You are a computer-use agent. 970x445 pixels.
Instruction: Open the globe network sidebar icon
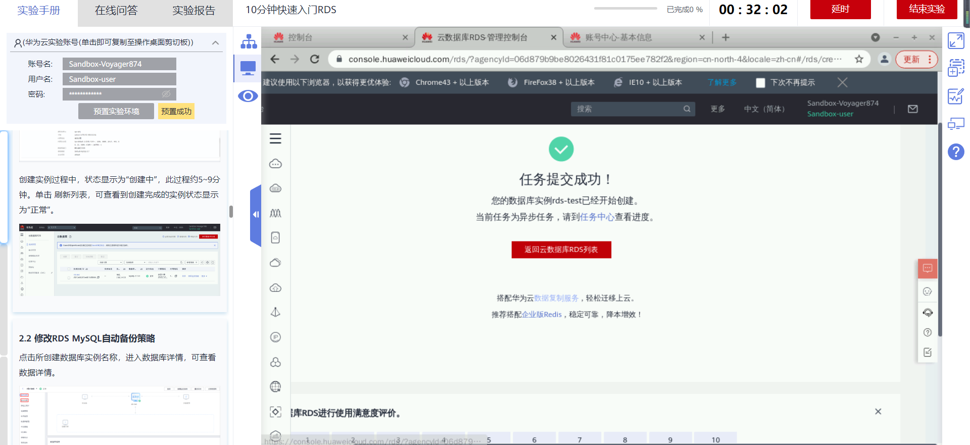click(x=275, y=387)
